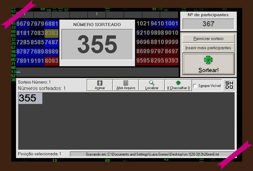This screenshot has height=171, width=253.
Task: Click Reiniciar sorteio button
Action: [208, 39]
